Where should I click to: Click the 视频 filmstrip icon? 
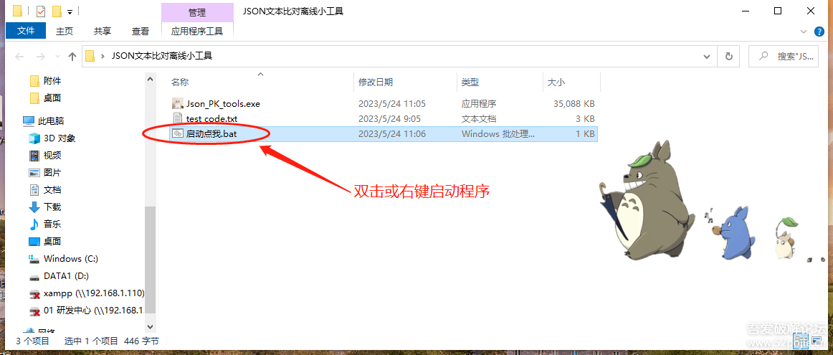[34, 155]
